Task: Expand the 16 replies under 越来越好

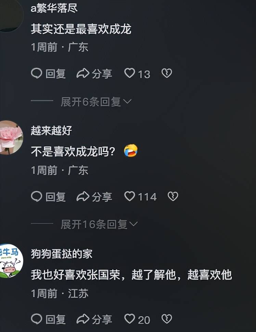Action: (x=99, y=224)
